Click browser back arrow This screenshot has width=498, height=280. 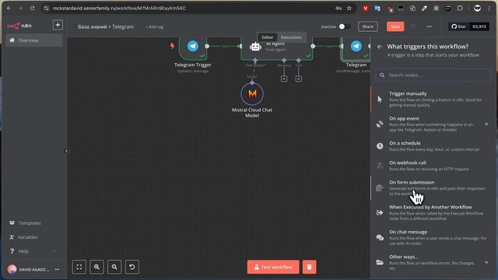pyautogui.click(x=9, y=9)
